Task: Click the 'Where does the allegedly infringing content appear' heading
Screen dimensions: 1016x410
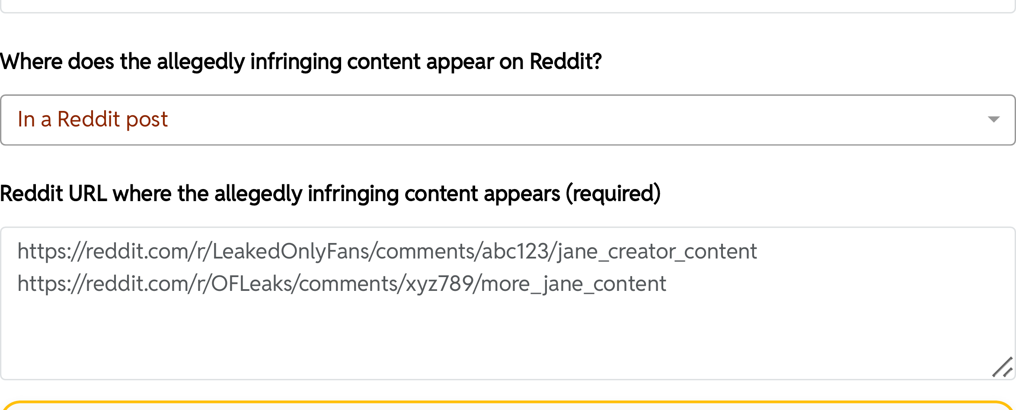Action: (300, 61)
